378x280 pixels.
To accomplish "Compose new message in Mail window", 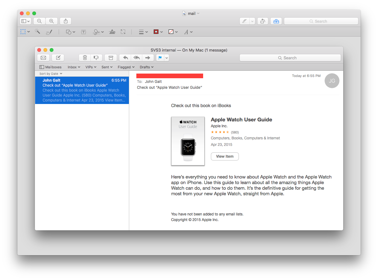I will pyautogui.click(x=58, y=58).
